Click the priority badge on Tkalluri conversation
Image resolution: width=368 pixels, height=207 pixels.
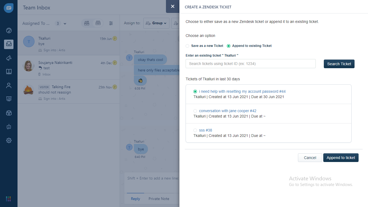115,39
